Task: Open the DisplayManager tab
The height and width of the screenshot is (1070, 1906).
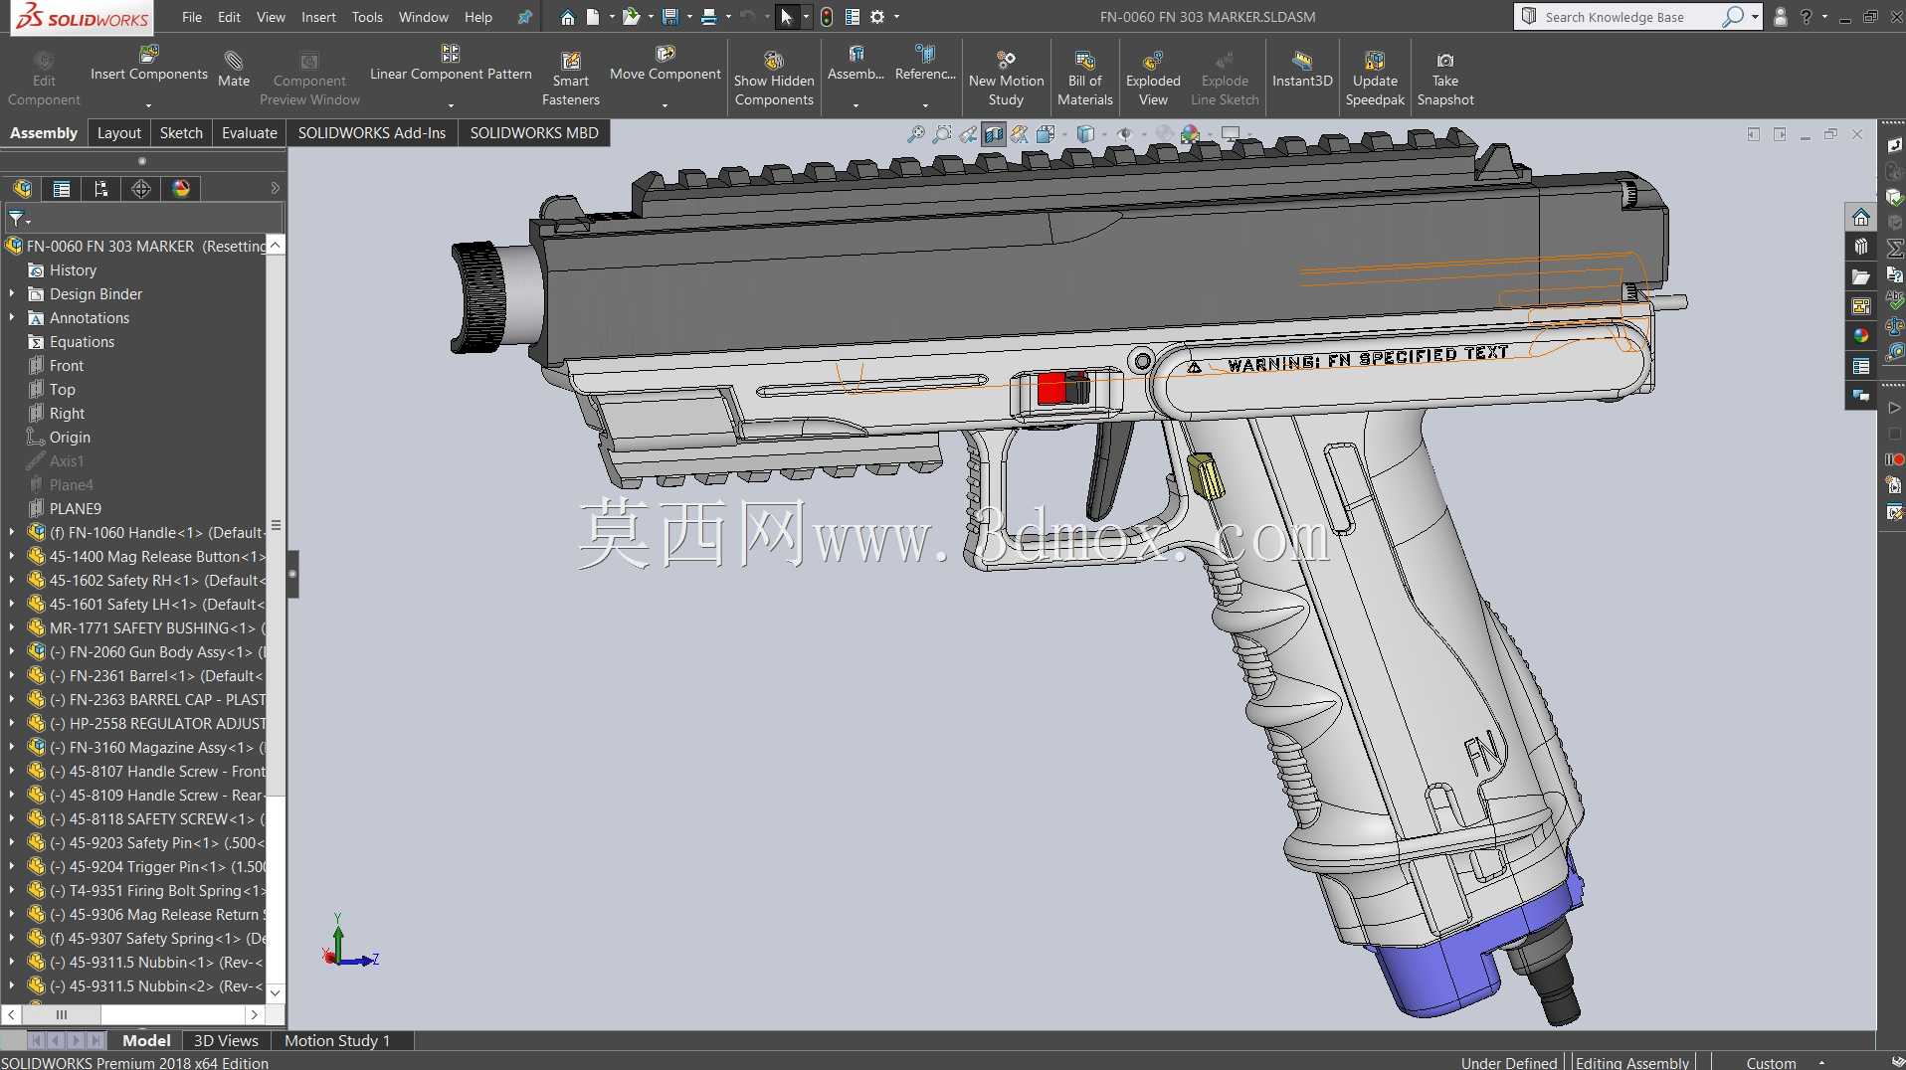Action: click(181, 189)
